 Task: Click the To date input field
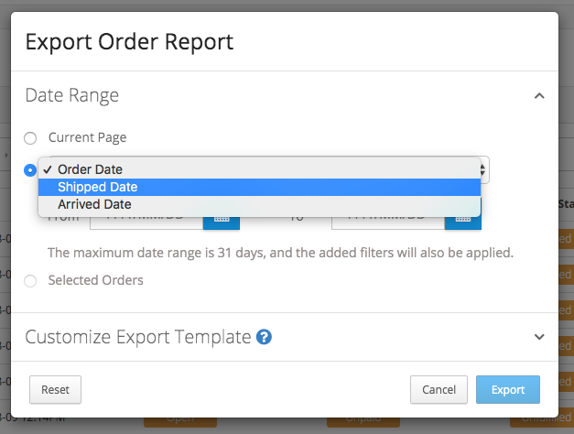(x=388, y=222)
